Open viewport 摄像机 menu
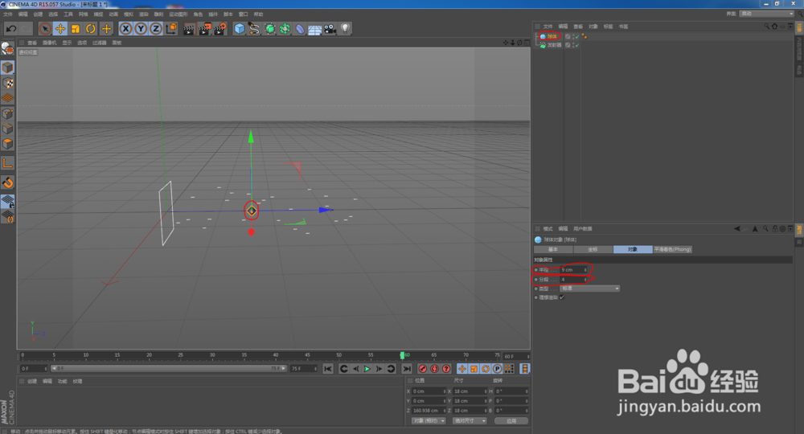This screenshot has width=804, height=434. (x=50, y=43)
